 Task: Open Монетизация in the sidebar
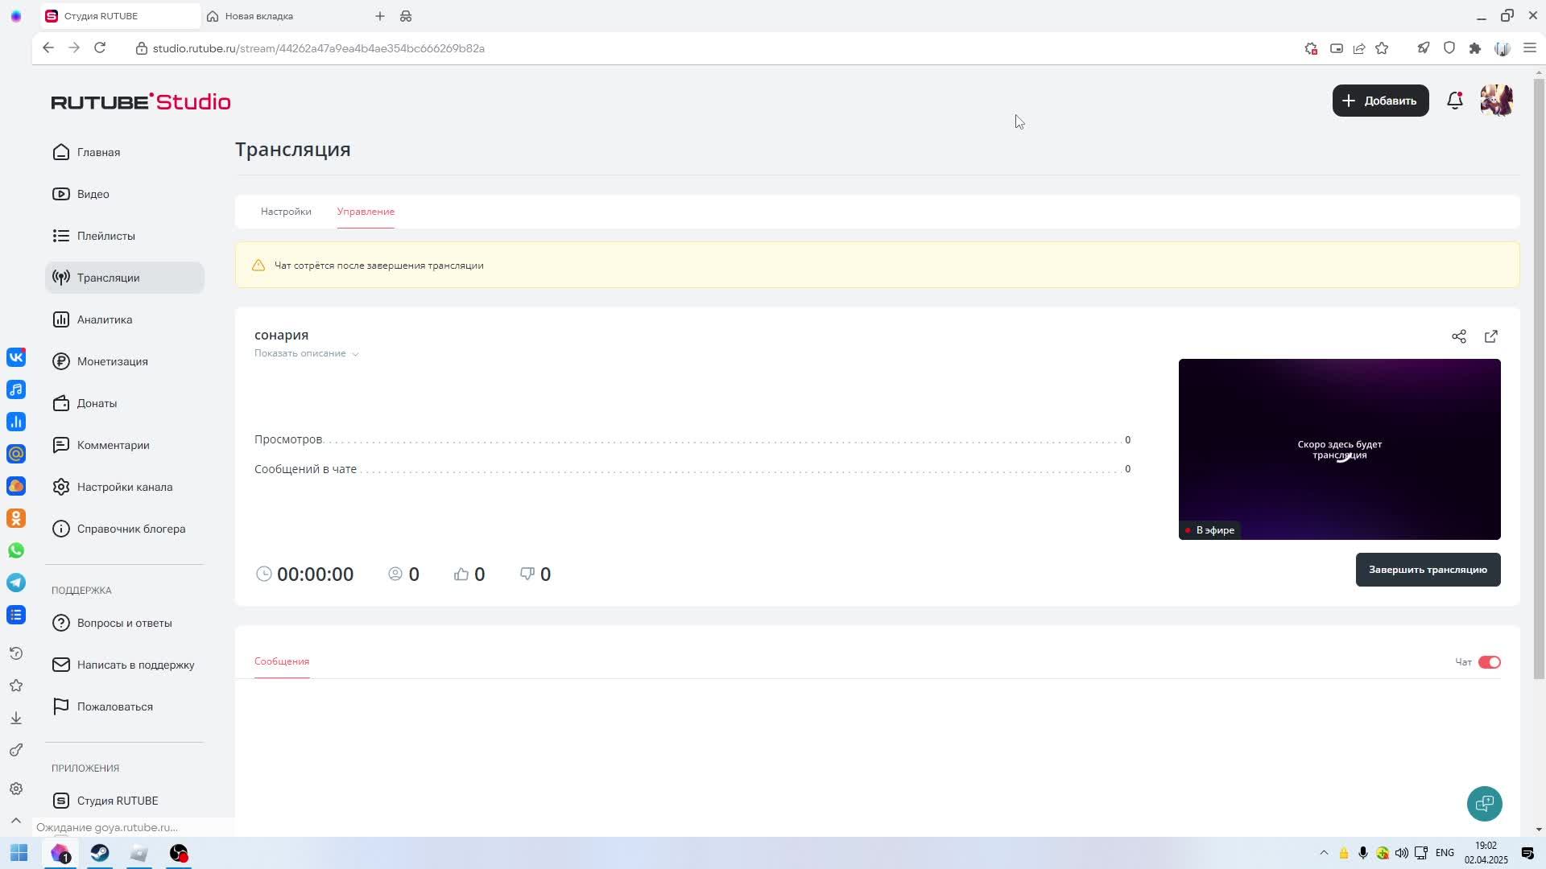pos(112,361)
